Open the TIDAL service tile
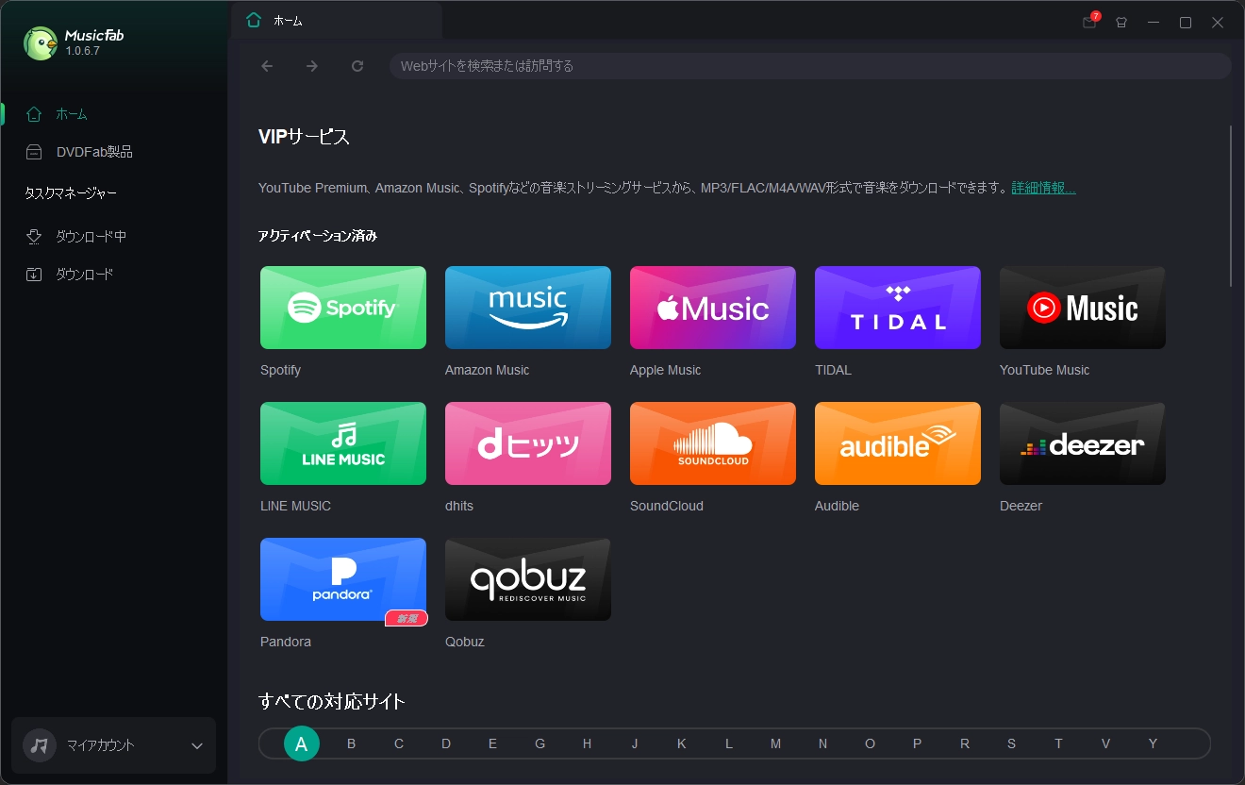The height and width of the screenshot is (785, 1245). (x=898, y=308)
